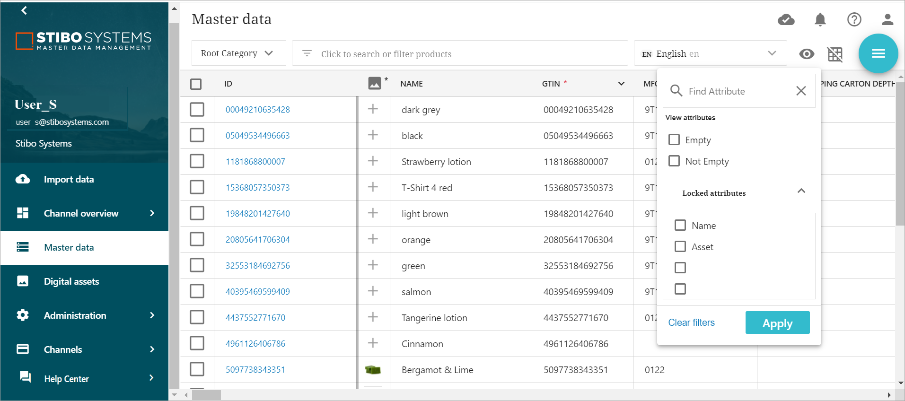This screenshot has width=905, height=401.
Task: Tick the Name locked attribute checkbox
Action: (x=680, y=226)
